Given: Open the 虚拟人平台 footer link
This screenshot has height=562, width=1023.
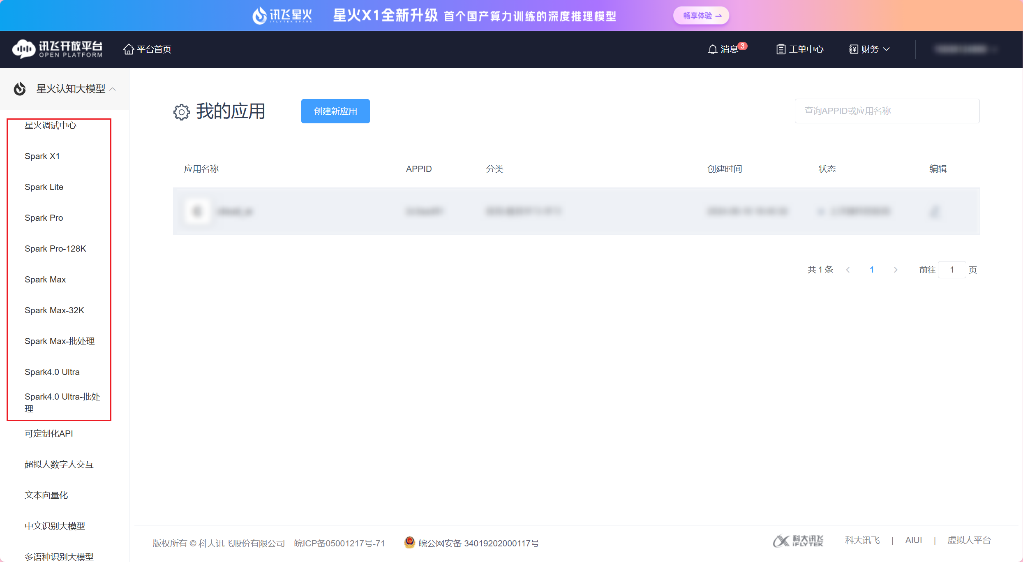Looking at the screenshot, I should [x=969, y=540].
